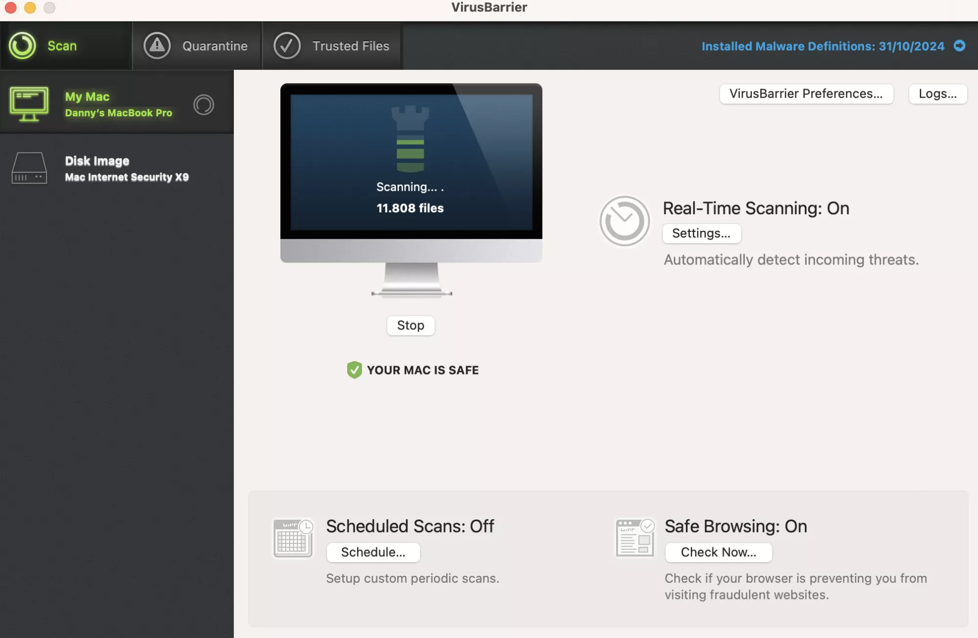Click the Quarantine warning triangle icon

157,46
